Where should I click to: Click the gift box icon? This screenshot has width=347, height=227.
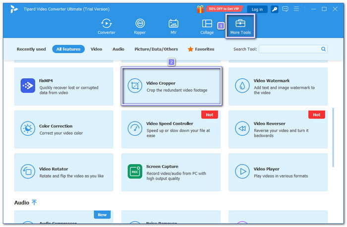200,9
